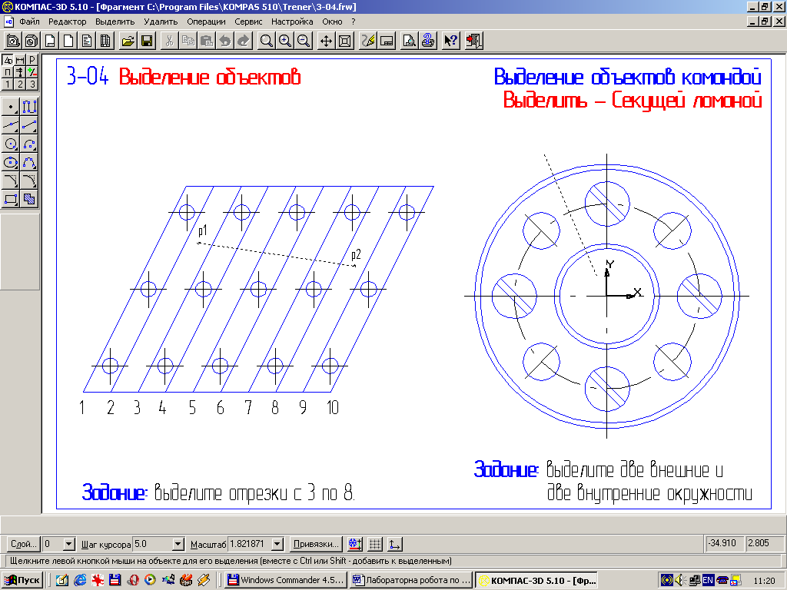Switch to the measurement panel toggle
787x590 pixels.
(x=20, y=71)
